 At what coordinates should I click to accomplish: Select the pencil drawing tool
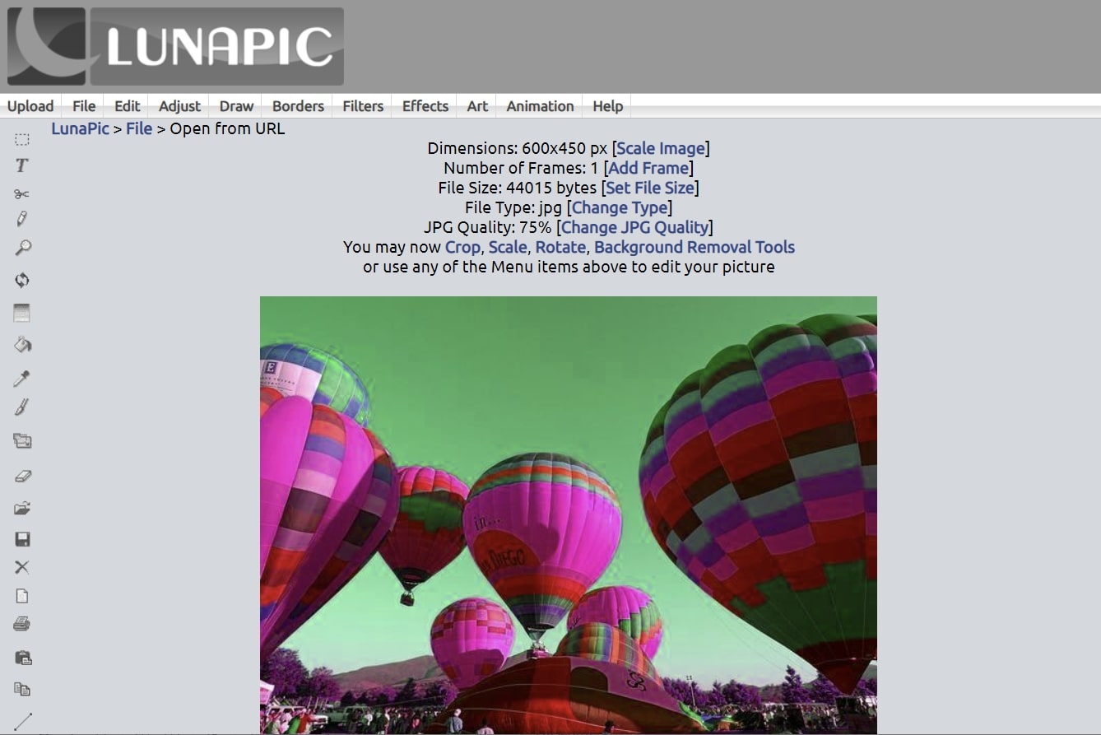pyautogui.click(x=22, y=217)
